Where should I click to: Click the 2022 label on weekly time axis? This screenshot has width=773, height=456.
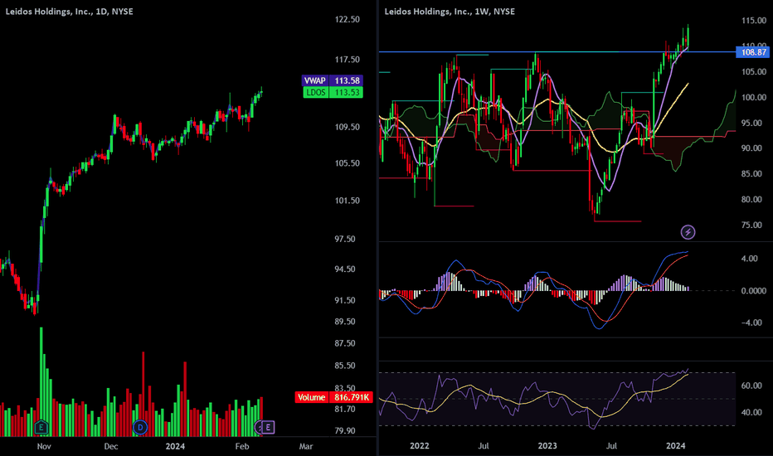(420, 446)
